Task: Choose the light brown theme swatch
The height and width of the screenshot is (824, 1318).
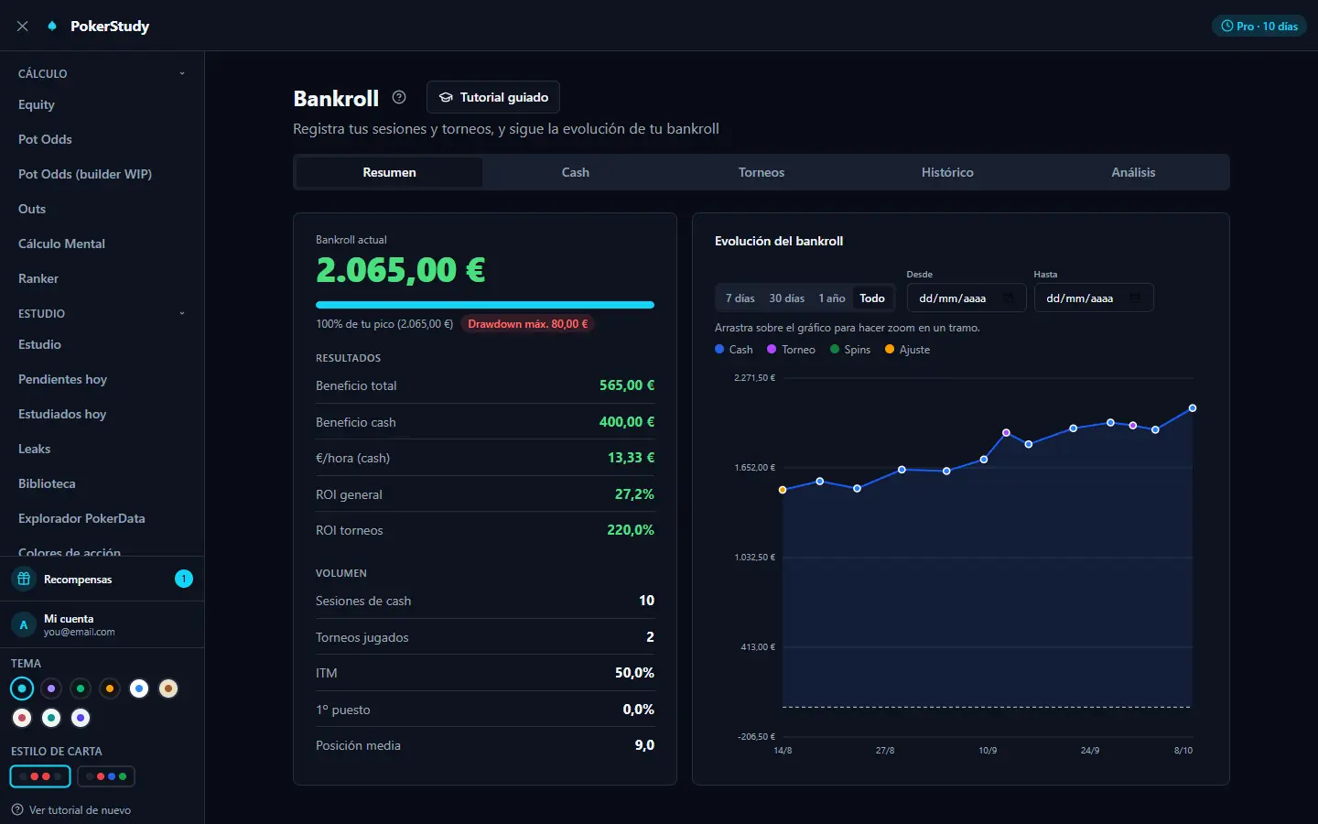Action: click(x=168, y=688)
